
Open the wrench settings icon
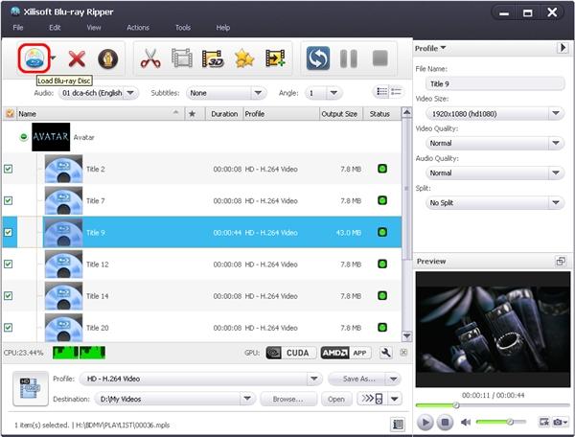tap(386, 353)
